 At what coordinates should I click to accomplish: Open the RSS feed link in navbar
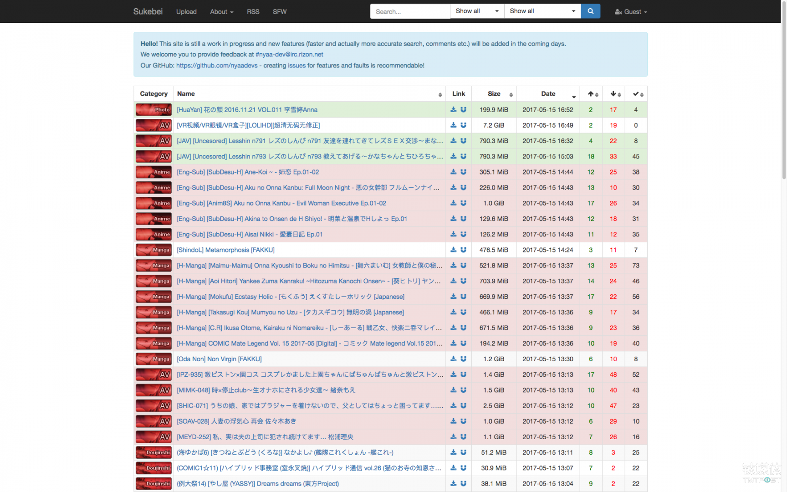click(253, 12)
